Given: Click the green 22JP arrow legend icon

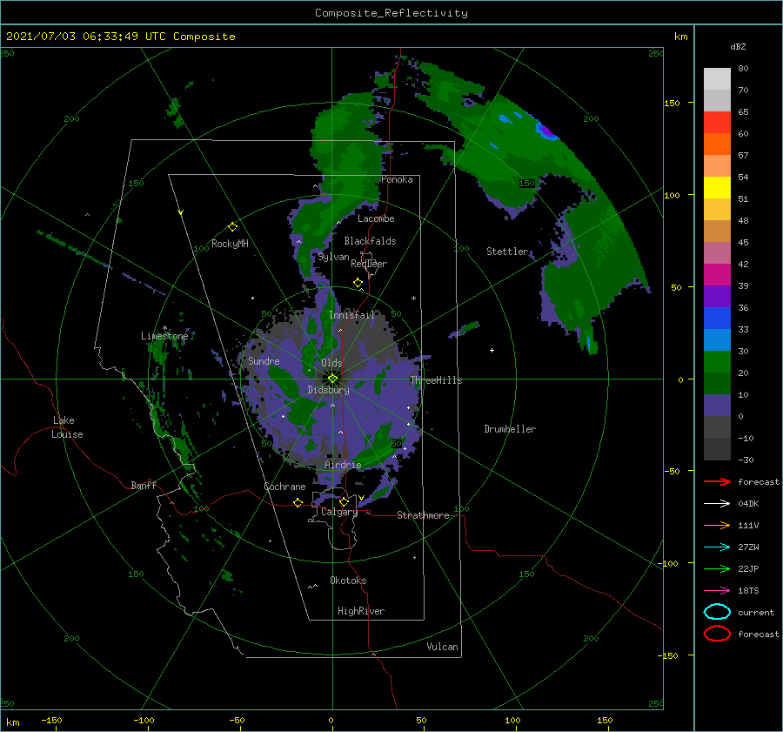Looking at the screenshot, I should (x=717, y=568).
